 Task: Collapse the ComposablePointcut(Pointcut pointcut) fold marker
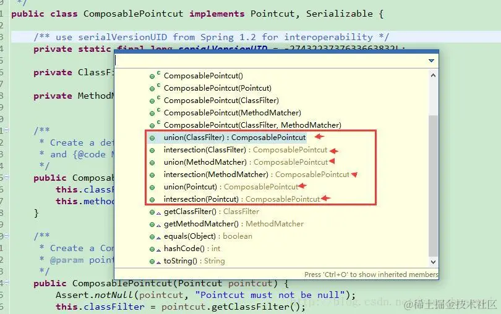[7, 283]
